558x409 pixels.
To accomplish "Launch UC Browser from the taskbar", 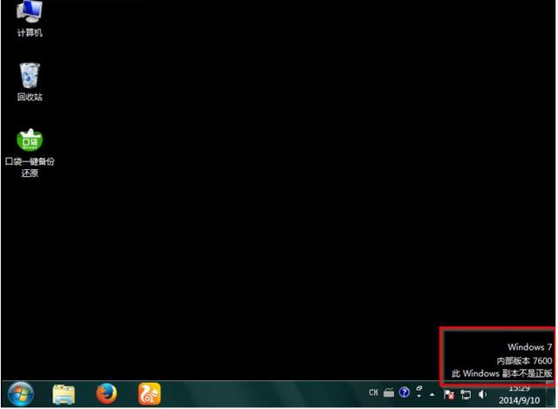I will [x=149, y=394].
